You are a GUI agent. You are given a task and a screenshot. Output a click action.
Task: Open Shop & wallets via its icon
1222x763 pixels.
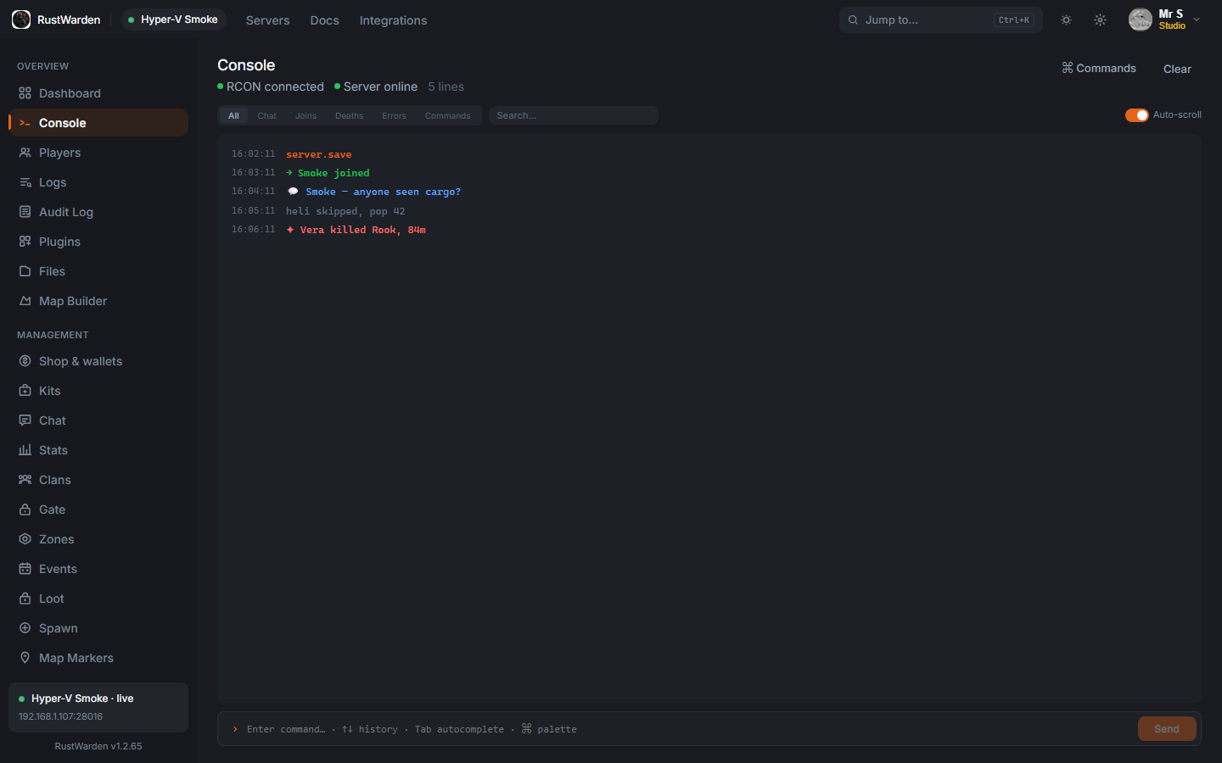click(25, 361)
